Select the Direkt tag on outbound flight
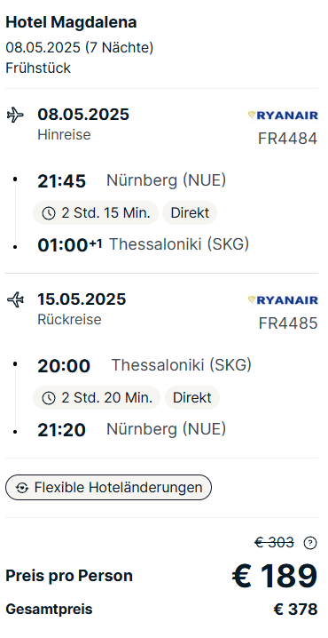328x638 pixels. (x=190, y=212)
